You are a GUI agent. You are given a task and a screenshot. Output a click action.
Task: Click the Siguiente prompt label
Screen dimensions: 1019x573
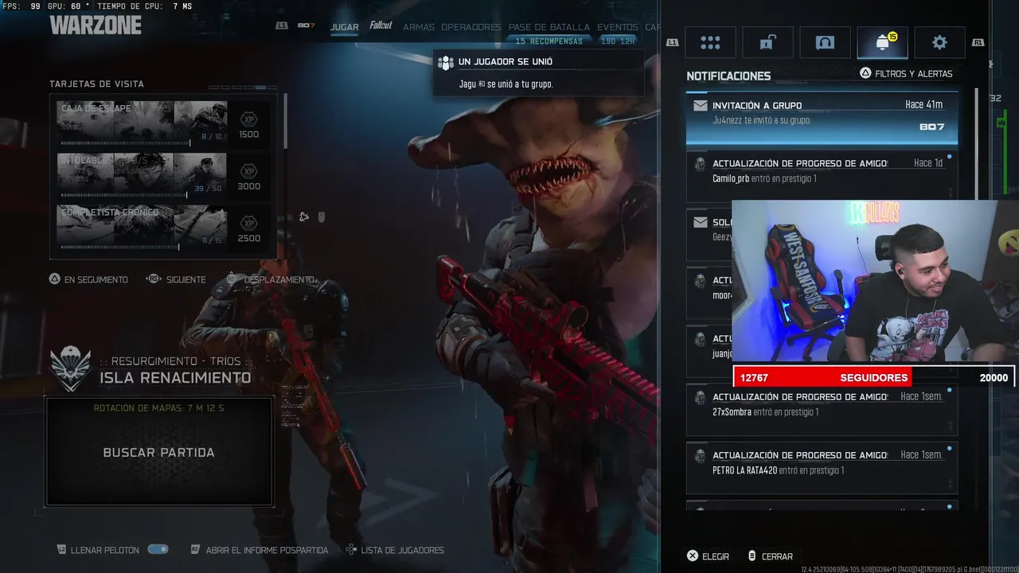tap(185, 279)
